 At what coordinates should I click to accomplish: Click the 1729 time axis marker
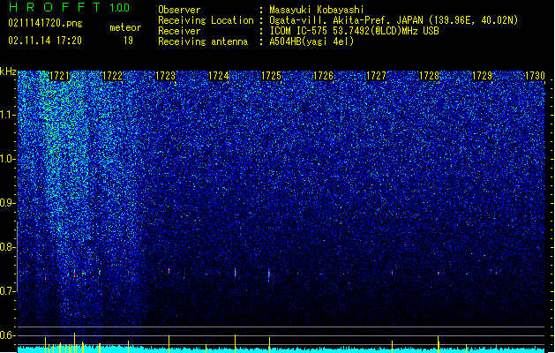[x=482, y=76]
